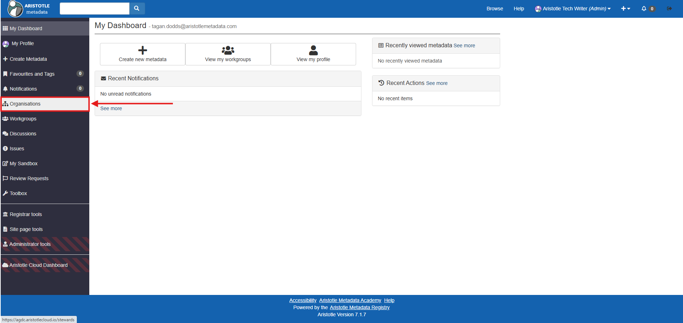Expand the Aristotle Tech Writer user dropdown
Image resolution: width=683 pixels, height=323 pixels.
click(573, 9)
